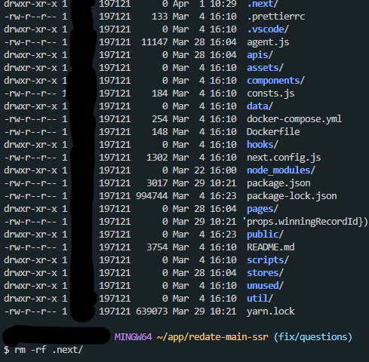Click the assets/ directory name
The image size is (369, 362).
[x=265, y=68]
